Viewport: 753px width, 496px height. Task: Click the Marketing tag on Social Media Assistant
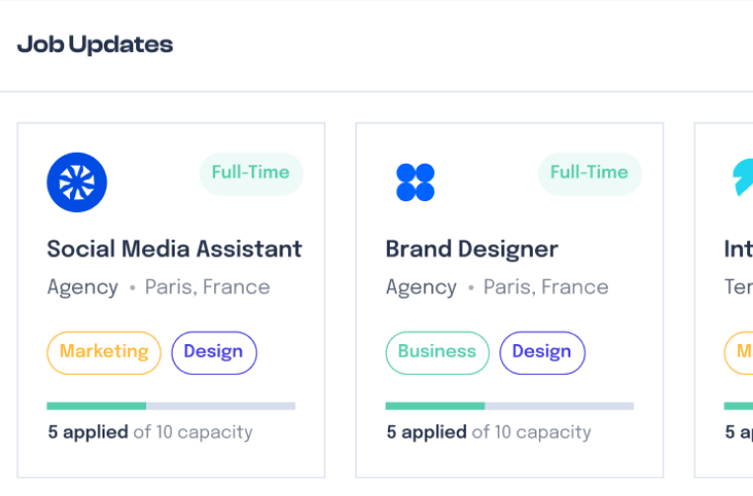tap(104, 353)
